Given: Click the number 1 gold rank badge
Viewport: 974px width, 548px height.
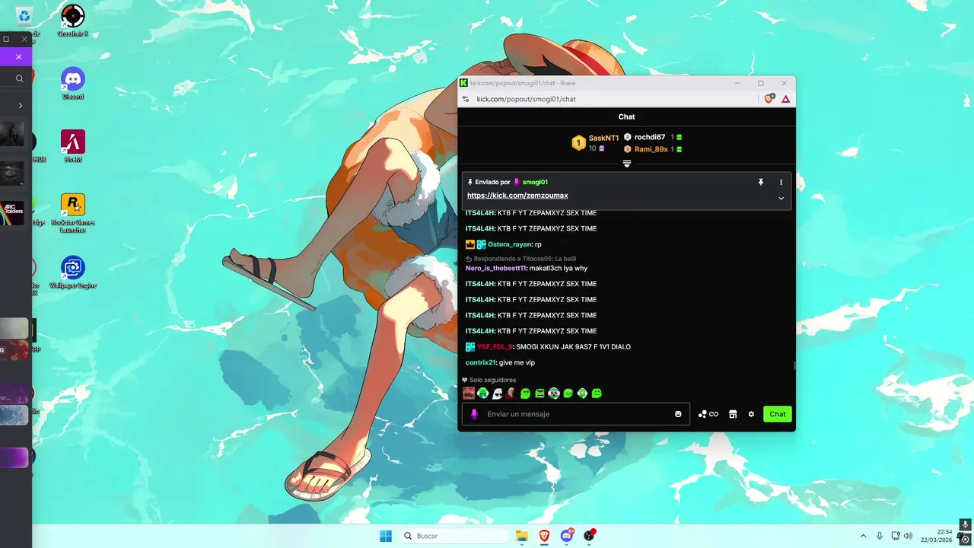Looking at the screenshot, I should [578, 143].
